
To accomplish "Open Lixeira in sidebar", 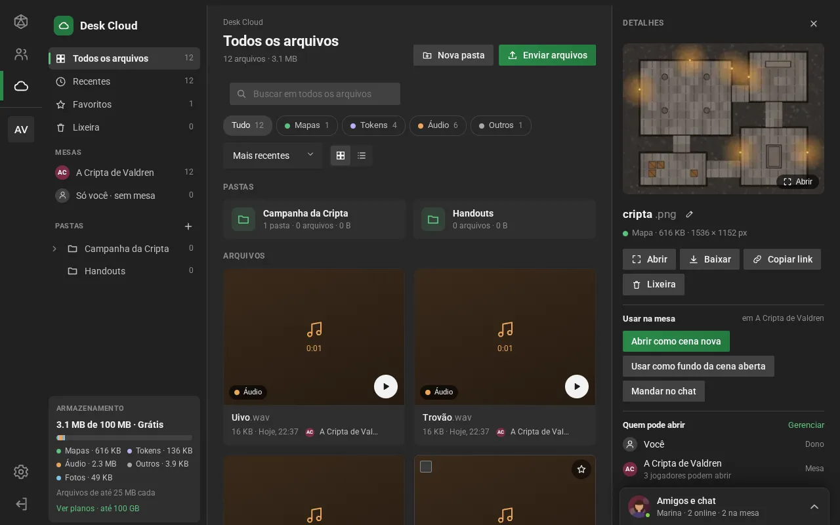I will click(124, 127).
